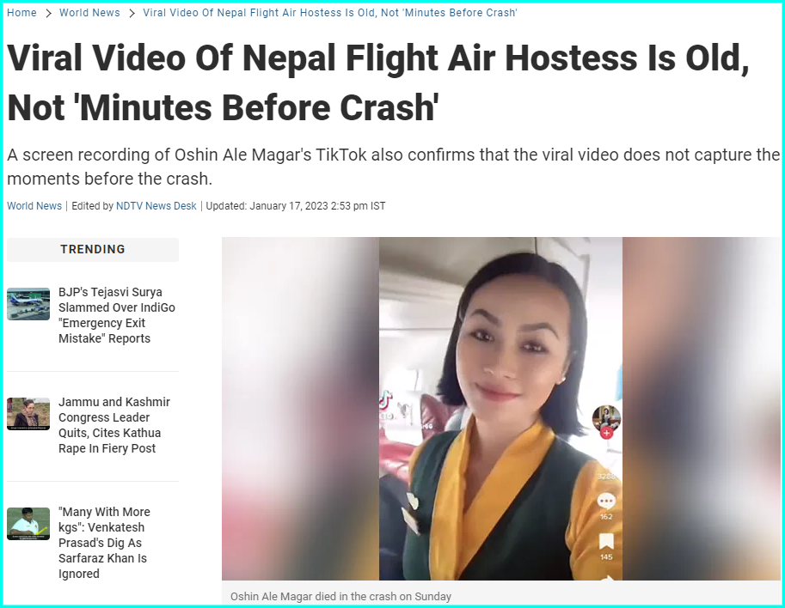Open the Tejasvi Surya IndiGo trending story
Image resolution: width=785 pixels, height=608 pixels.
point(117,315)
